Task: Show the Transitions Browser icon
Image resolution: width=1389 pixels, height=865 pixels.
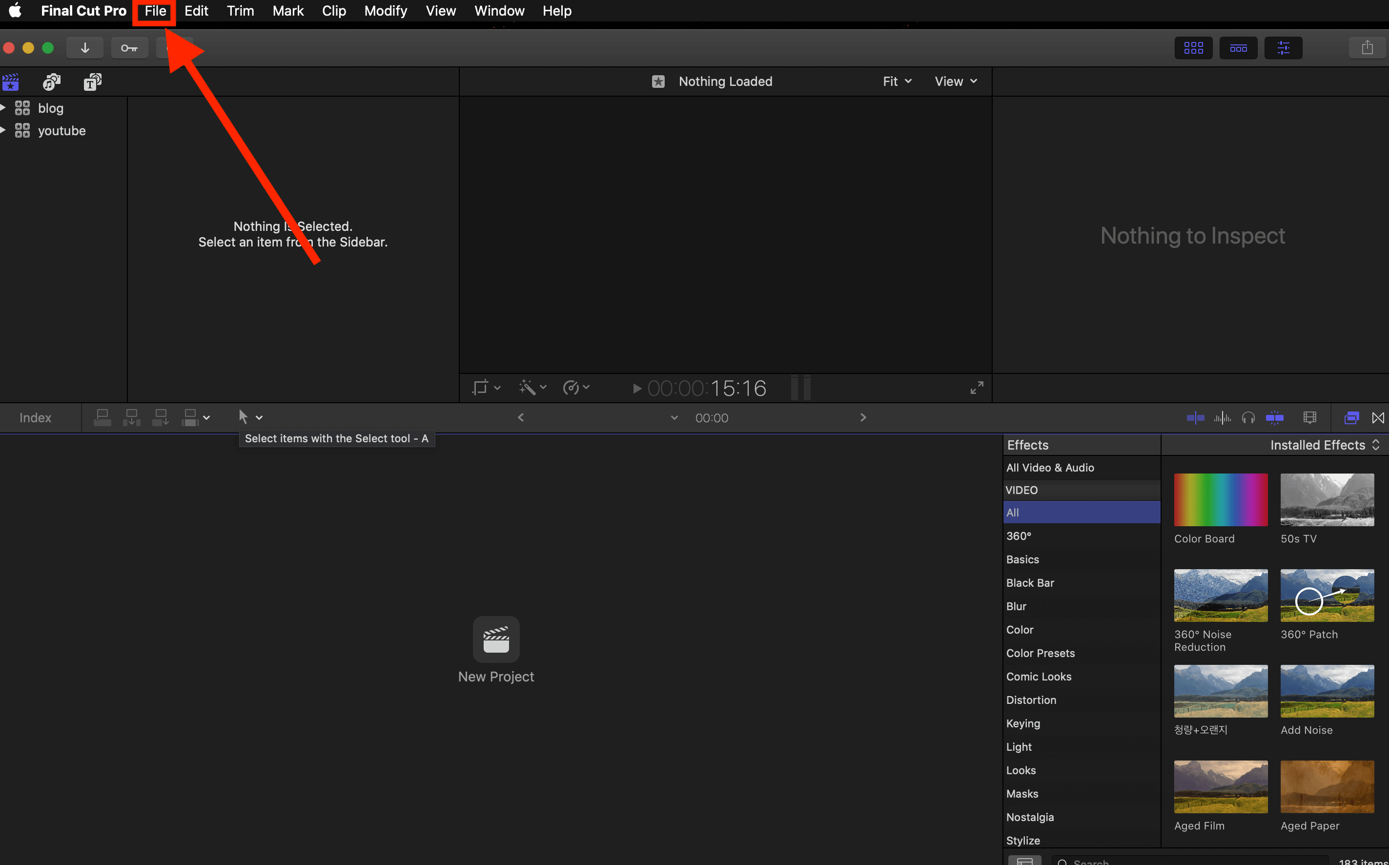Action: click(x=1378, y=418)
